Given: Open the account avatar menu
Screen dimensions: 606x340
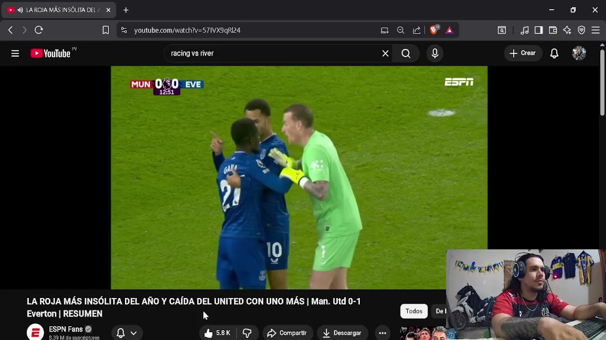Looking at the screenshot, I should pos(579,53).
